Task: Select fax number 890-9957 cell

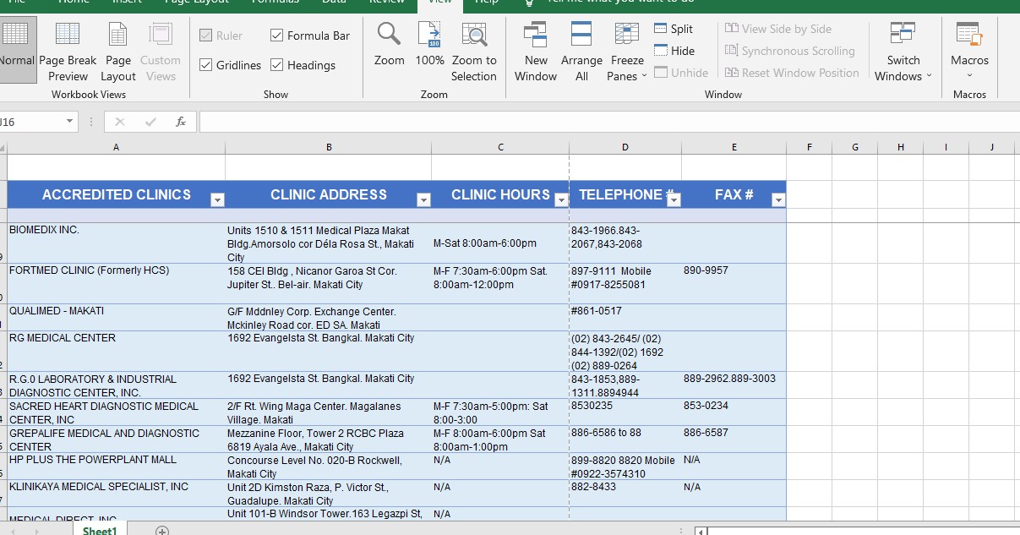Action: [x=734, y=284]
